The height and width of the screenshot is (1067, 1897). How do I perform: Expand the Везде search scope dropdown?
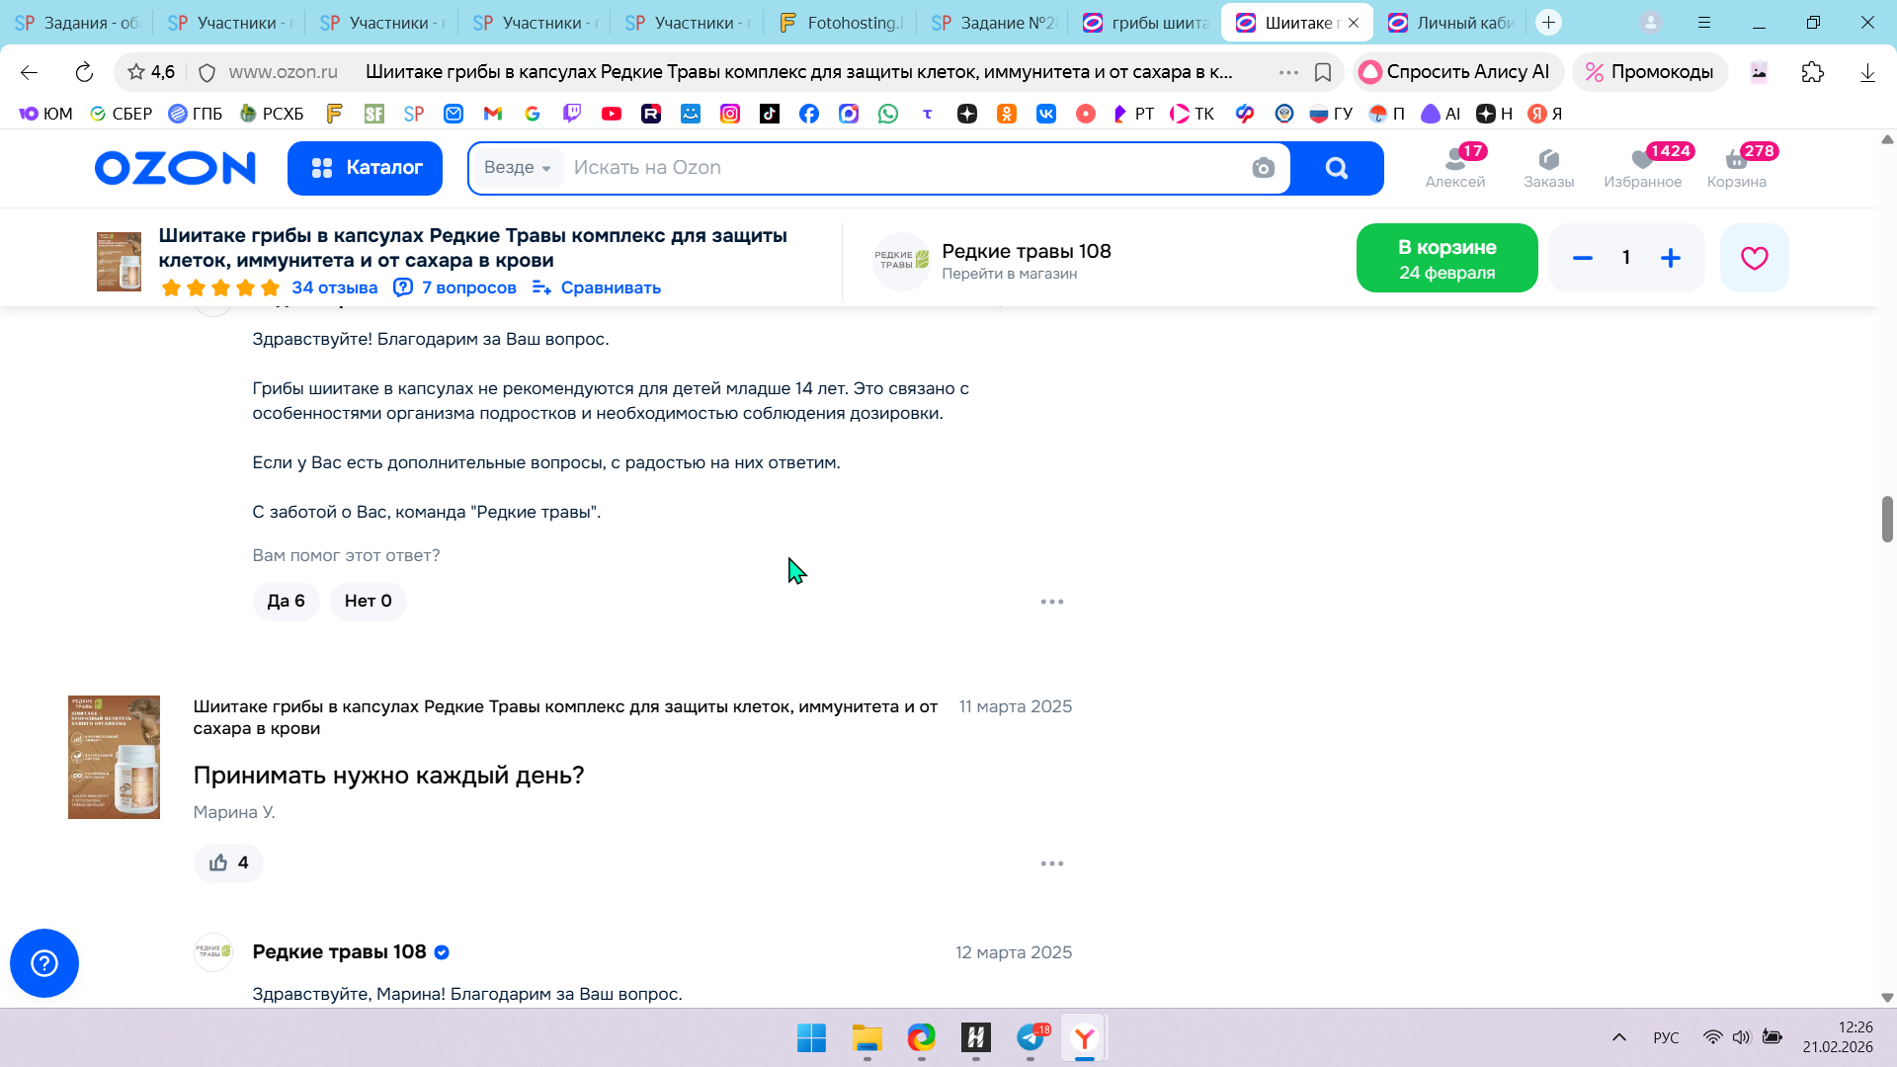pyautogui.click(x=517, y=168)
